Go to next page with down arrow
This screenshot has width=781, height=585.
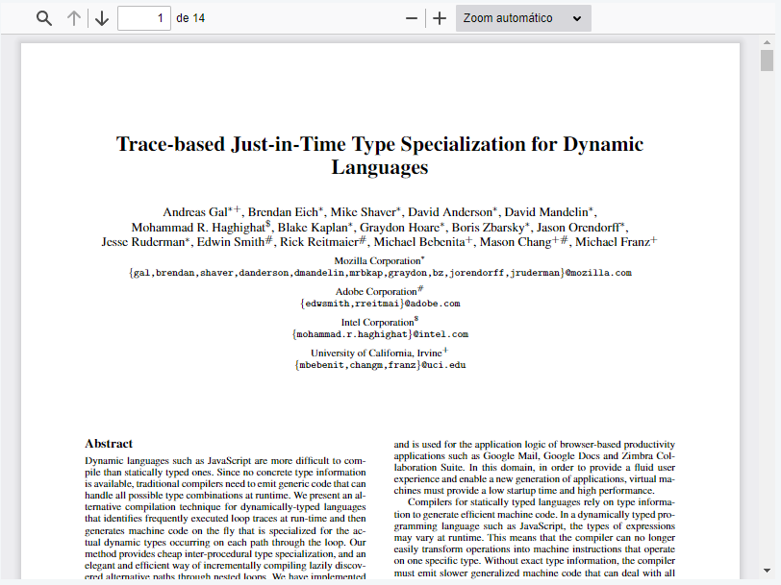point(102,18)
